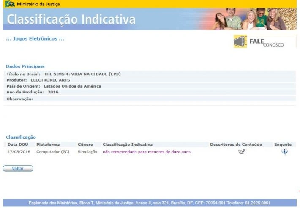Click the date 17/08/2016 cell
This screenshot has height=208, width=300.
(x=19, y=152)
